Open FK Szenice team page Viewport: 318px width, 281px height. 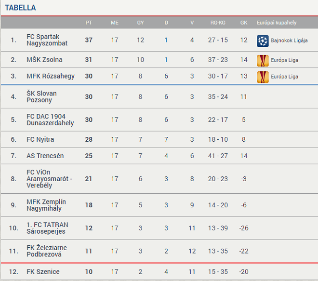coord(43,272)
